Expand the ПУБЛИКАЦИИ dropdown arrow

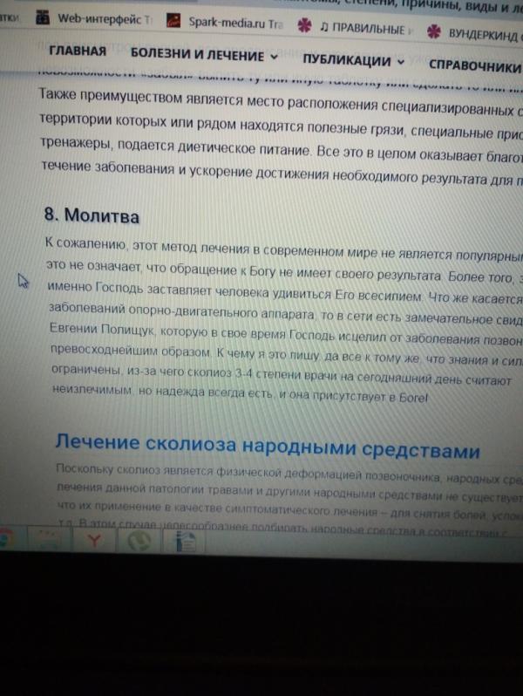(x=400, y=62)
